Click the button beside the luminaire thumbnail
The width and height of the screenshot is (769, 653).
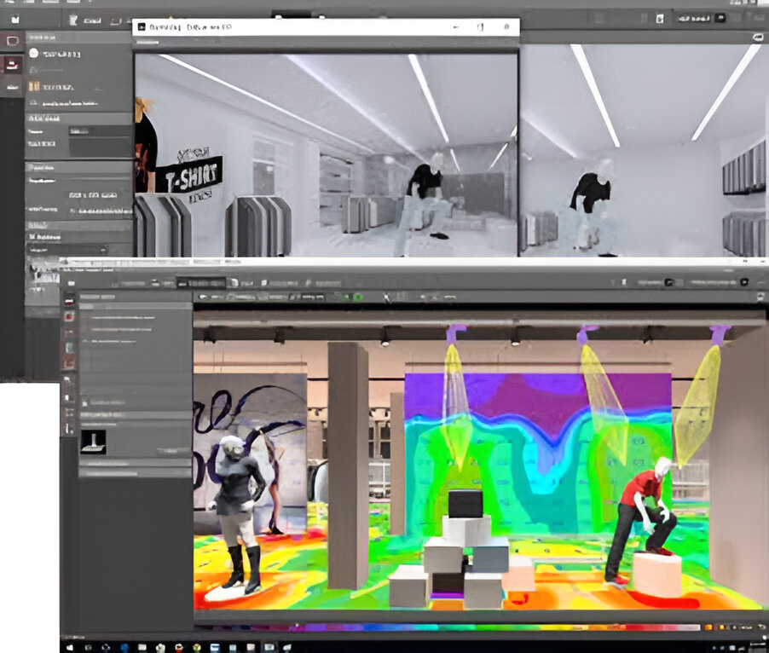pyautogui.click(x=173, y=450)
